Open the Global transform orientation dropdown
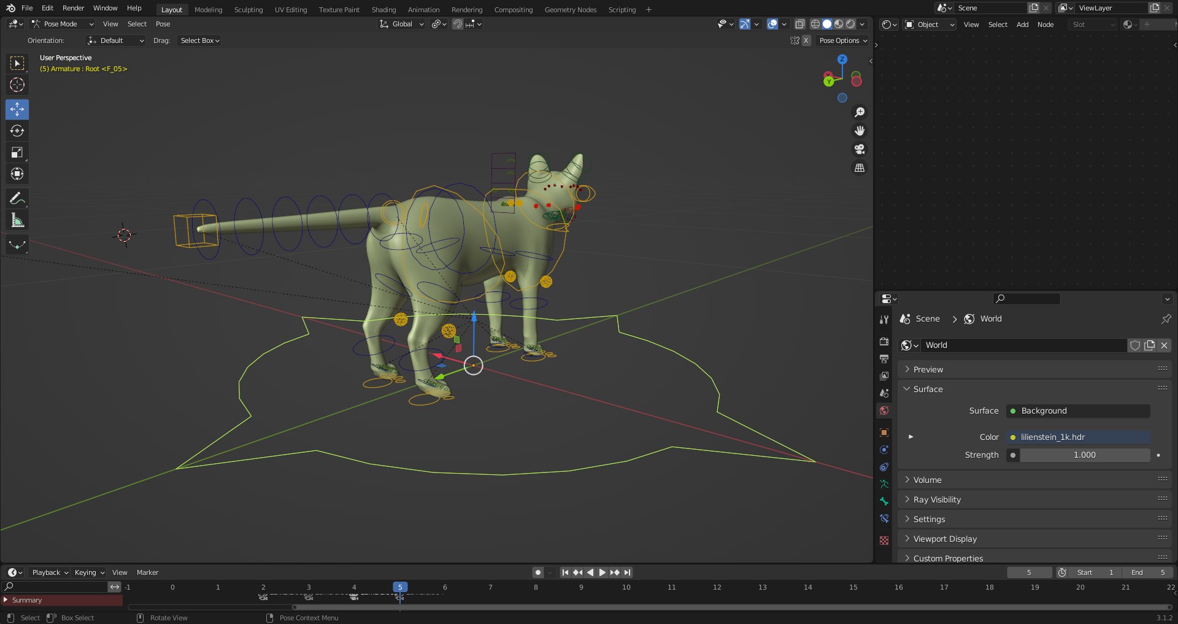This screenshot has height=624, width=1178. 402,24
